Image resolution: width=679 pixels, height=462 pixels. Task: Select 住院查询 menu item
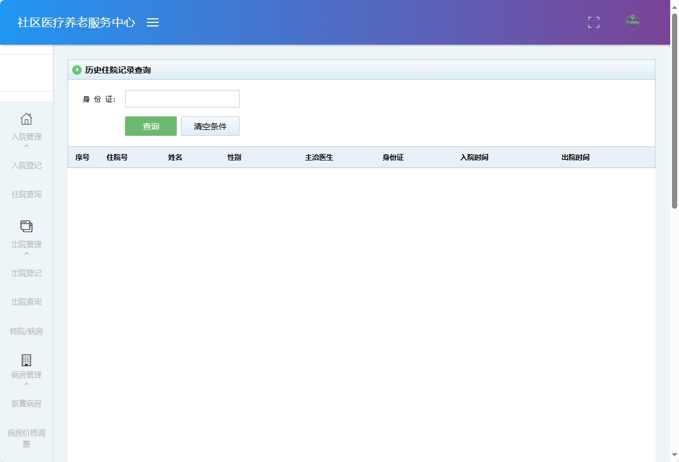click(26, 195)
